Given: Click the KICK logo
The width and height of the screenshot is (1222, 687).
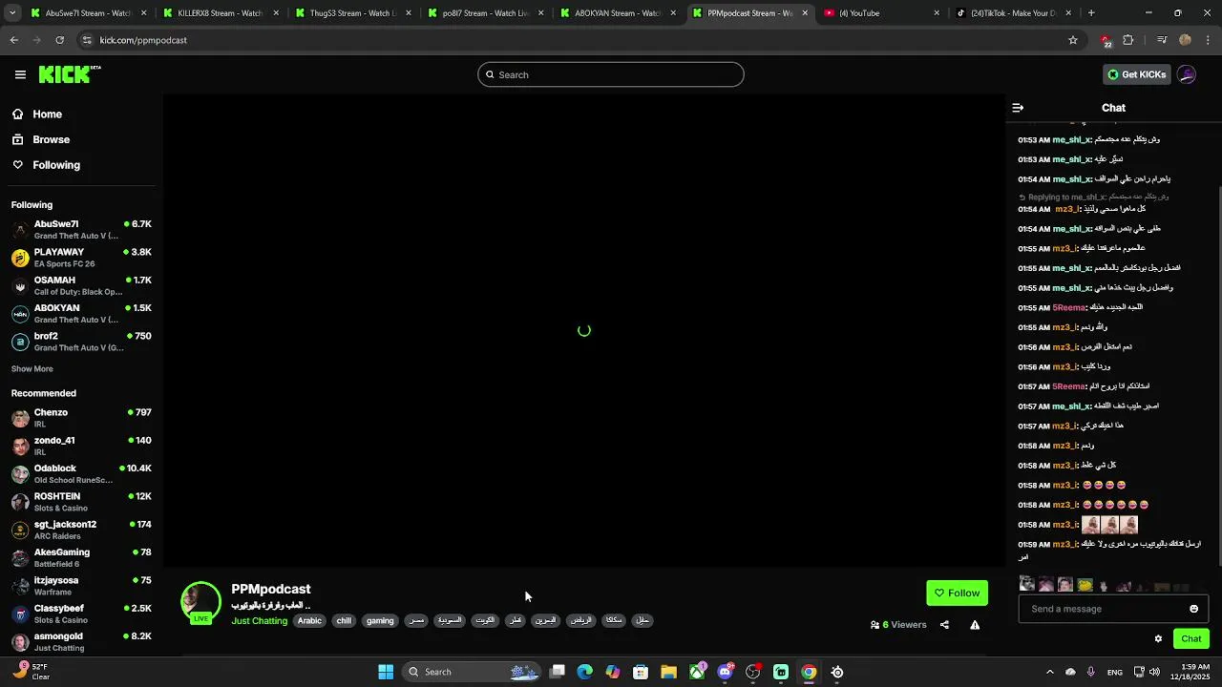Looking at the screenshot, I should click(70, 74).
